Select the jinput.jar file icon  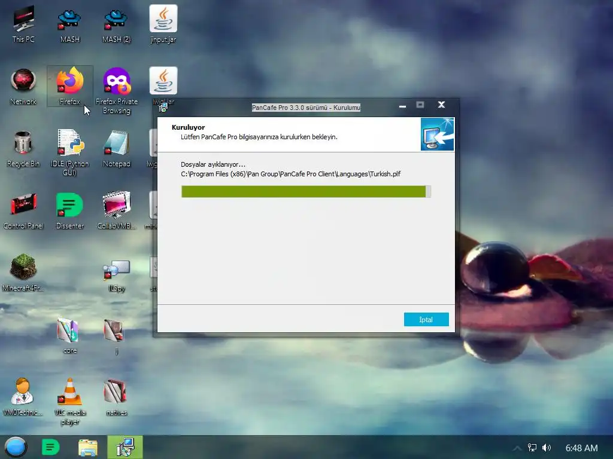tap(163, 24)
